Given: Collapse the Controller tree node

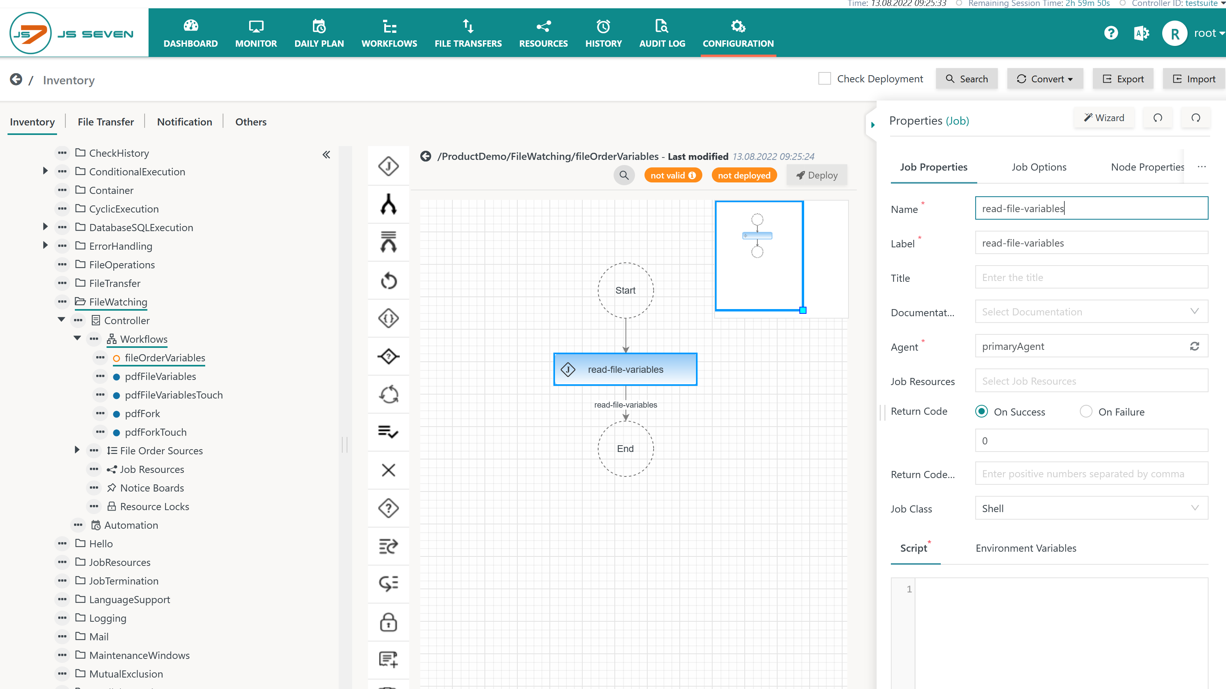Looking at the screenshot, I should [61, 319].
